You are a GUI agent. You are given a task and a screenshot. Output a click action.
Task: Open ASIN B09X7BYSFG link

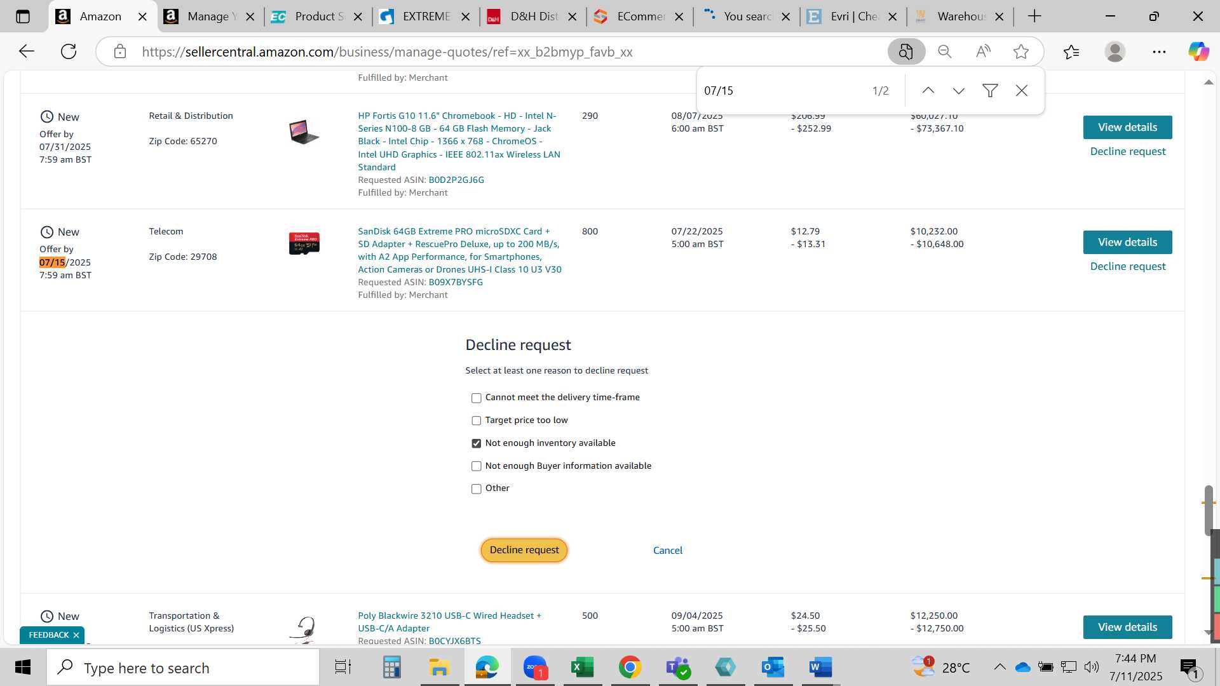point(456,282)
